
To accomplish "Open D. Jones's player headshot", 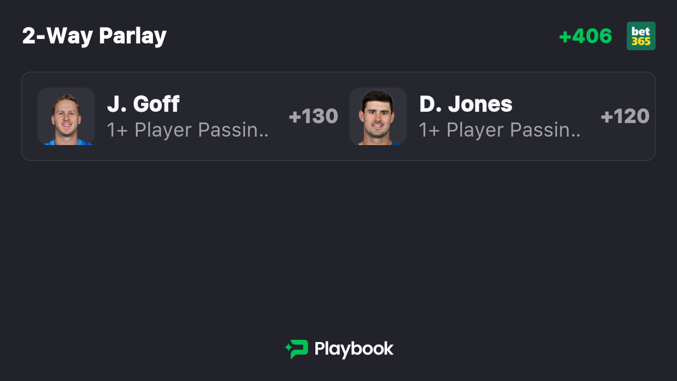I will pyautogui.click(x=378, y=116).
